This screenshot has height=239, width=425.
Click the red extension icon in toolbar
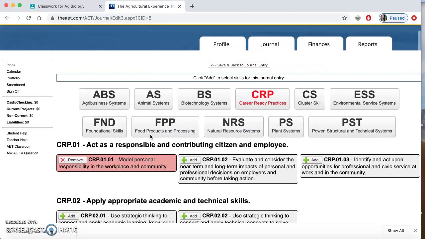(369, 18)
